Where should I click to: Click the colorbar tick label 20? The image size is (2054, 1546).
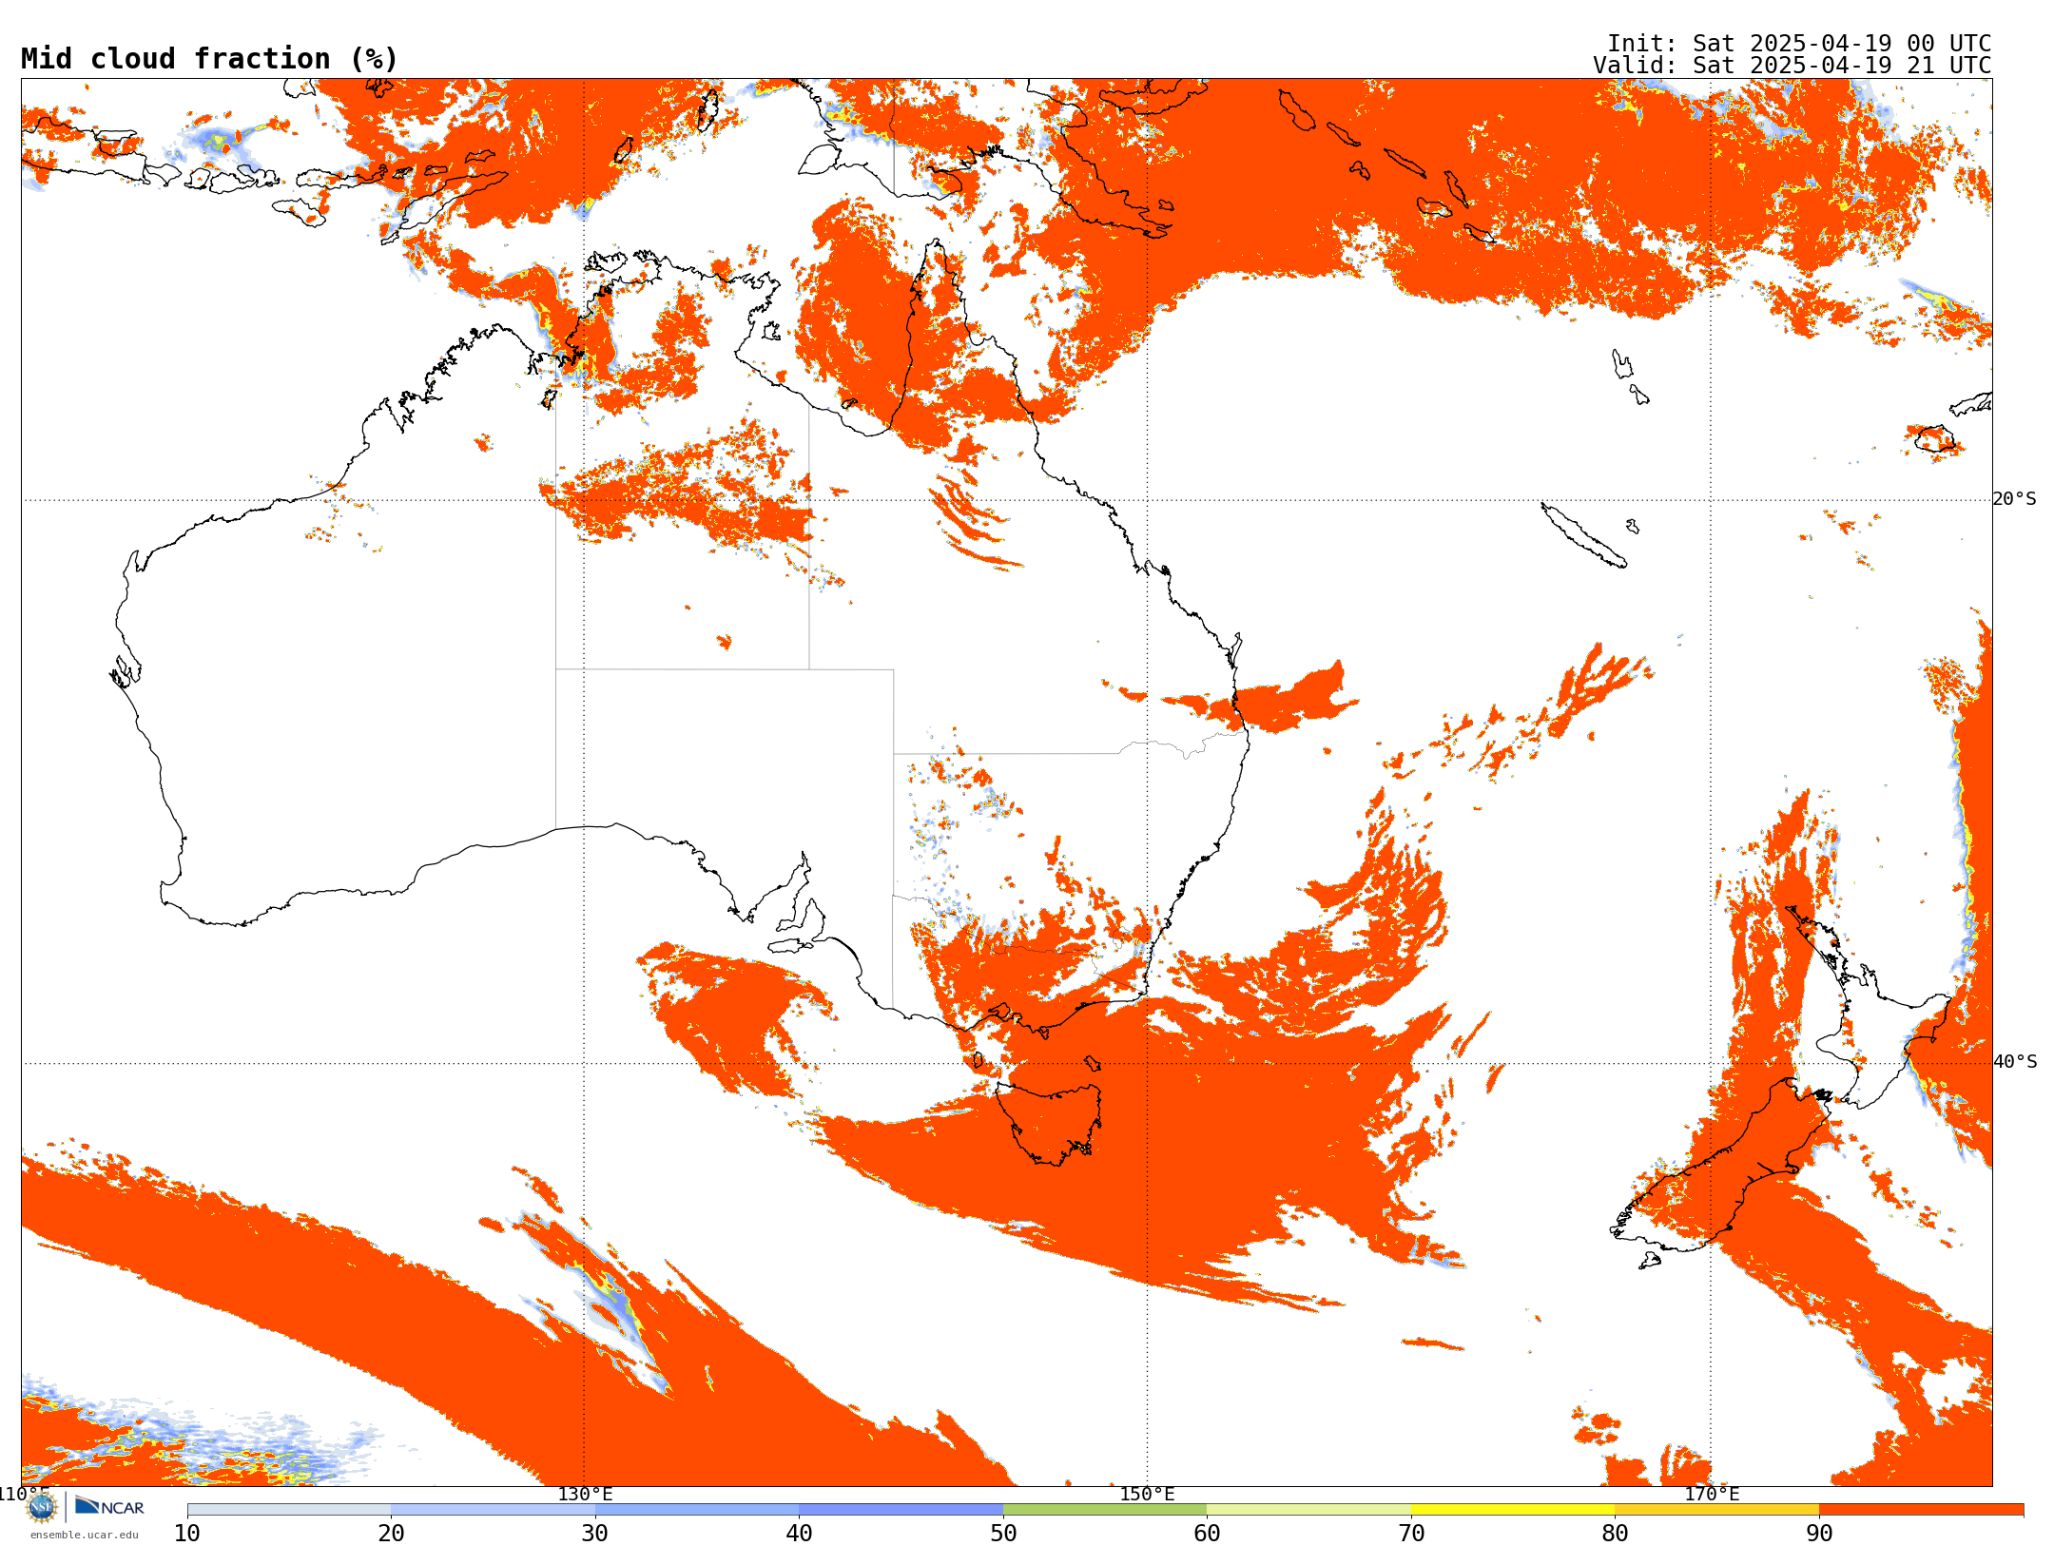coord(391,1534)
